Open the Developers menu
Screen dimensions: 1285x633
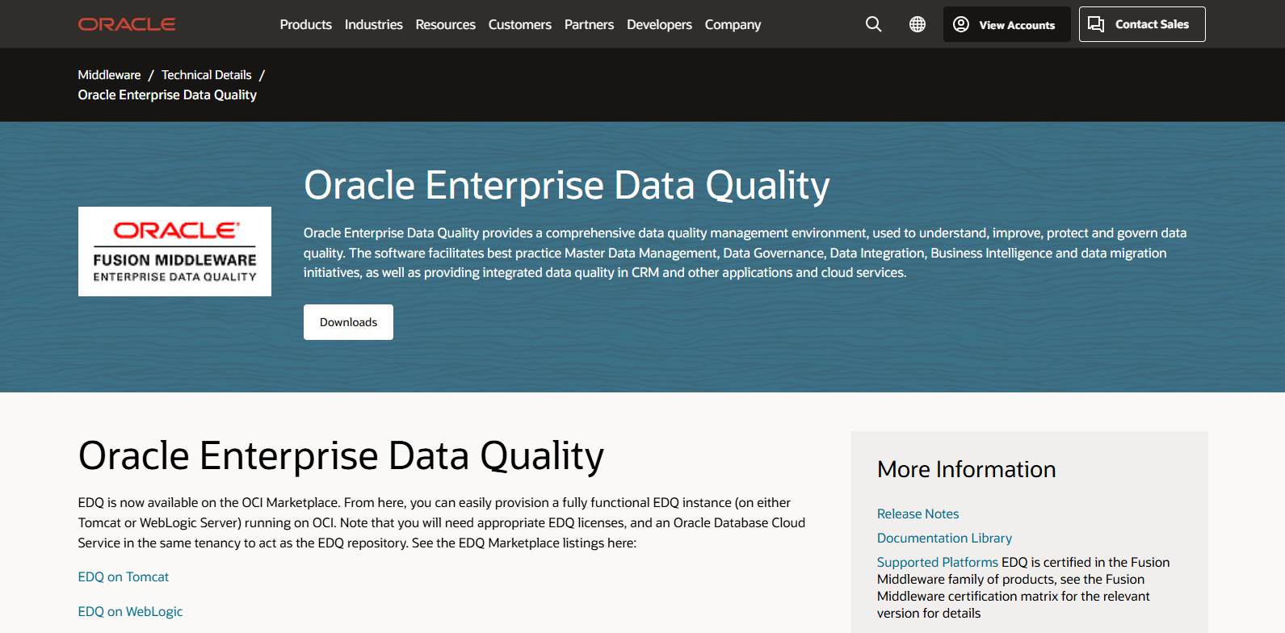coord(659,24)
